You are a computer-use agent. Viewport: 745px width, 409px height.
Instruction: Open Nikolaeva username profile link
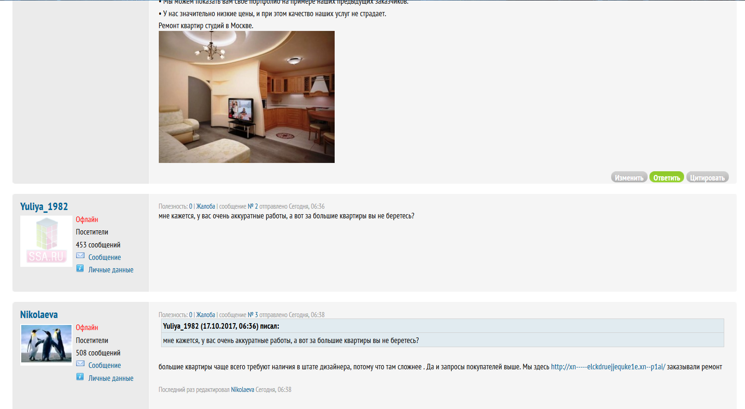pyautogui.click(x=39, y=315)
